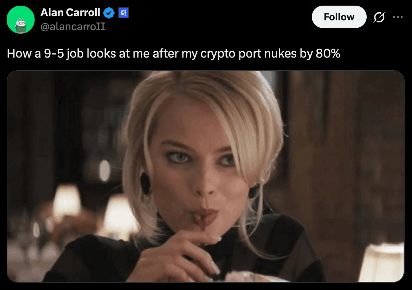
Task: Select the slashed-circle Grok logo
Action: [x=379, y=17]
